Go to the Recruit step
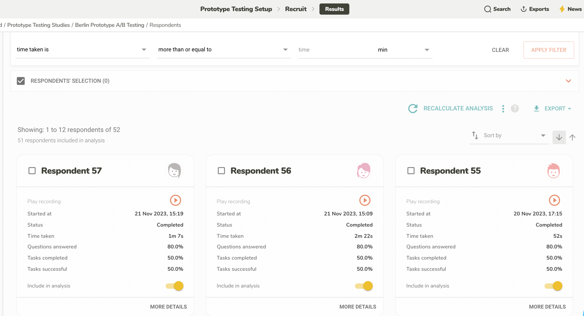The image size is (584, 316). pyautogui.click(x=296, y=9)
